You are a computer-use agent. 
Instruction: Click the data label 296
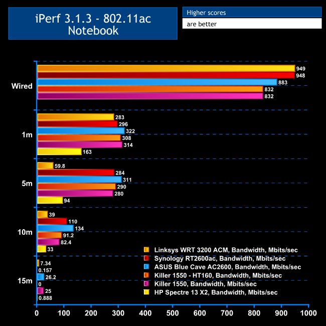click(x=123, y=124)
